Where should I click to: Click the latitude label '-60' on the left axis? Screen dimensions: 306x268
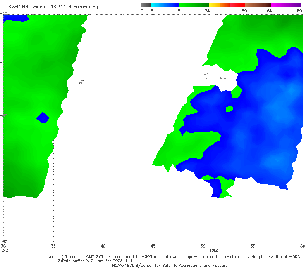pos(4,242)
